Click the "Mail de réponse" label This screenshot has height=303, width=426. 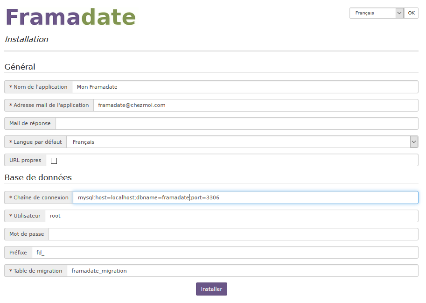tap(30, 123)
